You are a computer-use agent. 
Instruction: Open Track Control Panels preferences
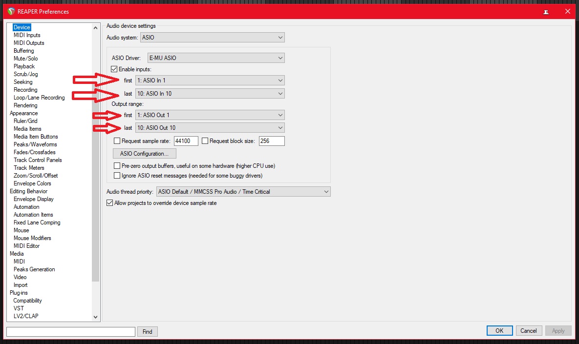(x=38, y=160)
